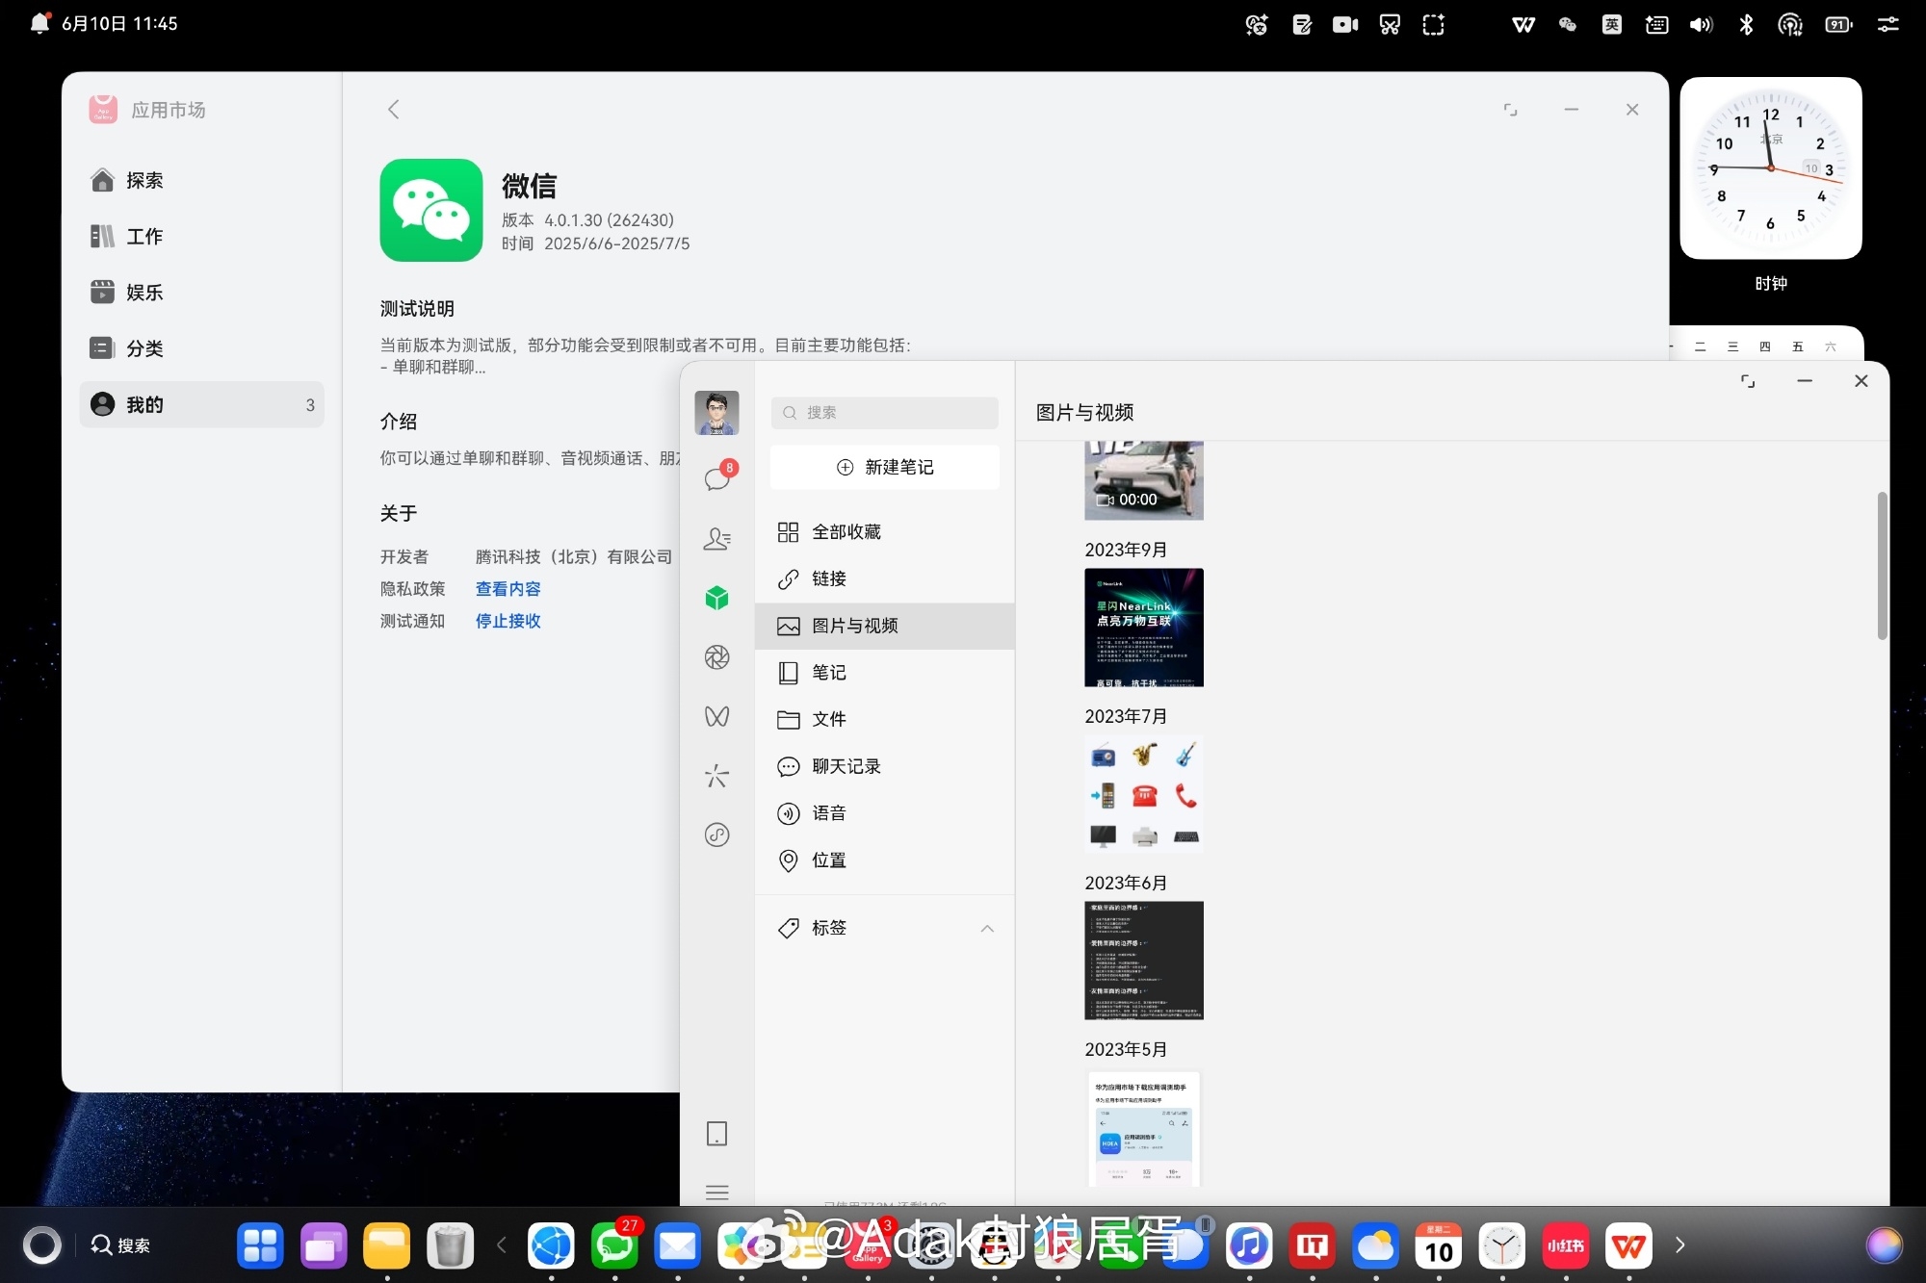Open Moments aperture icon in WeChat sidebar
This screenshot has height=1283, width=1926.
coord(716,657)
